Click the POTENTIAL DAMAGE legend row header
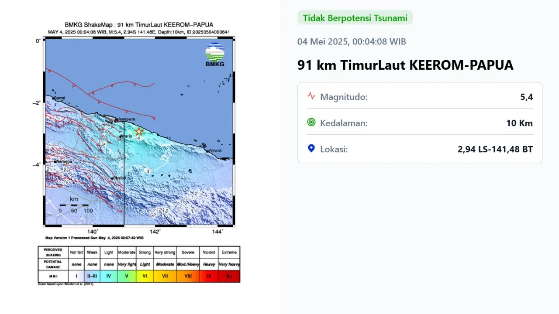 (53, 264)
